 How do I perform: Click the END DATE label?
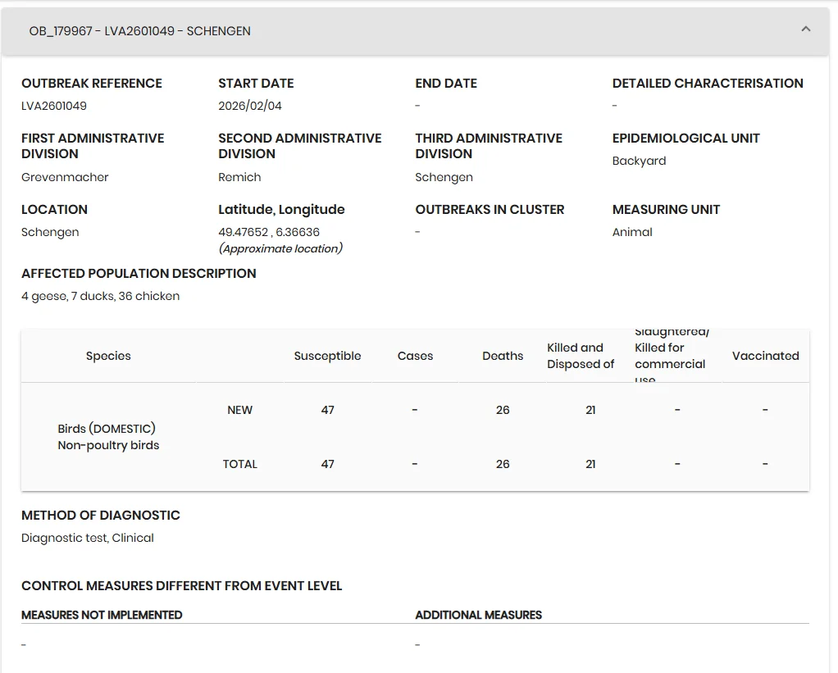(x=446, y=84)
